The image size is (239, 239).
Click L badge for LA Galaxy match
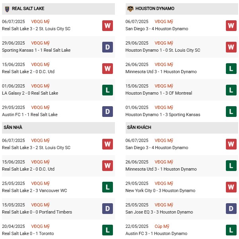click(x=107, y=90)
